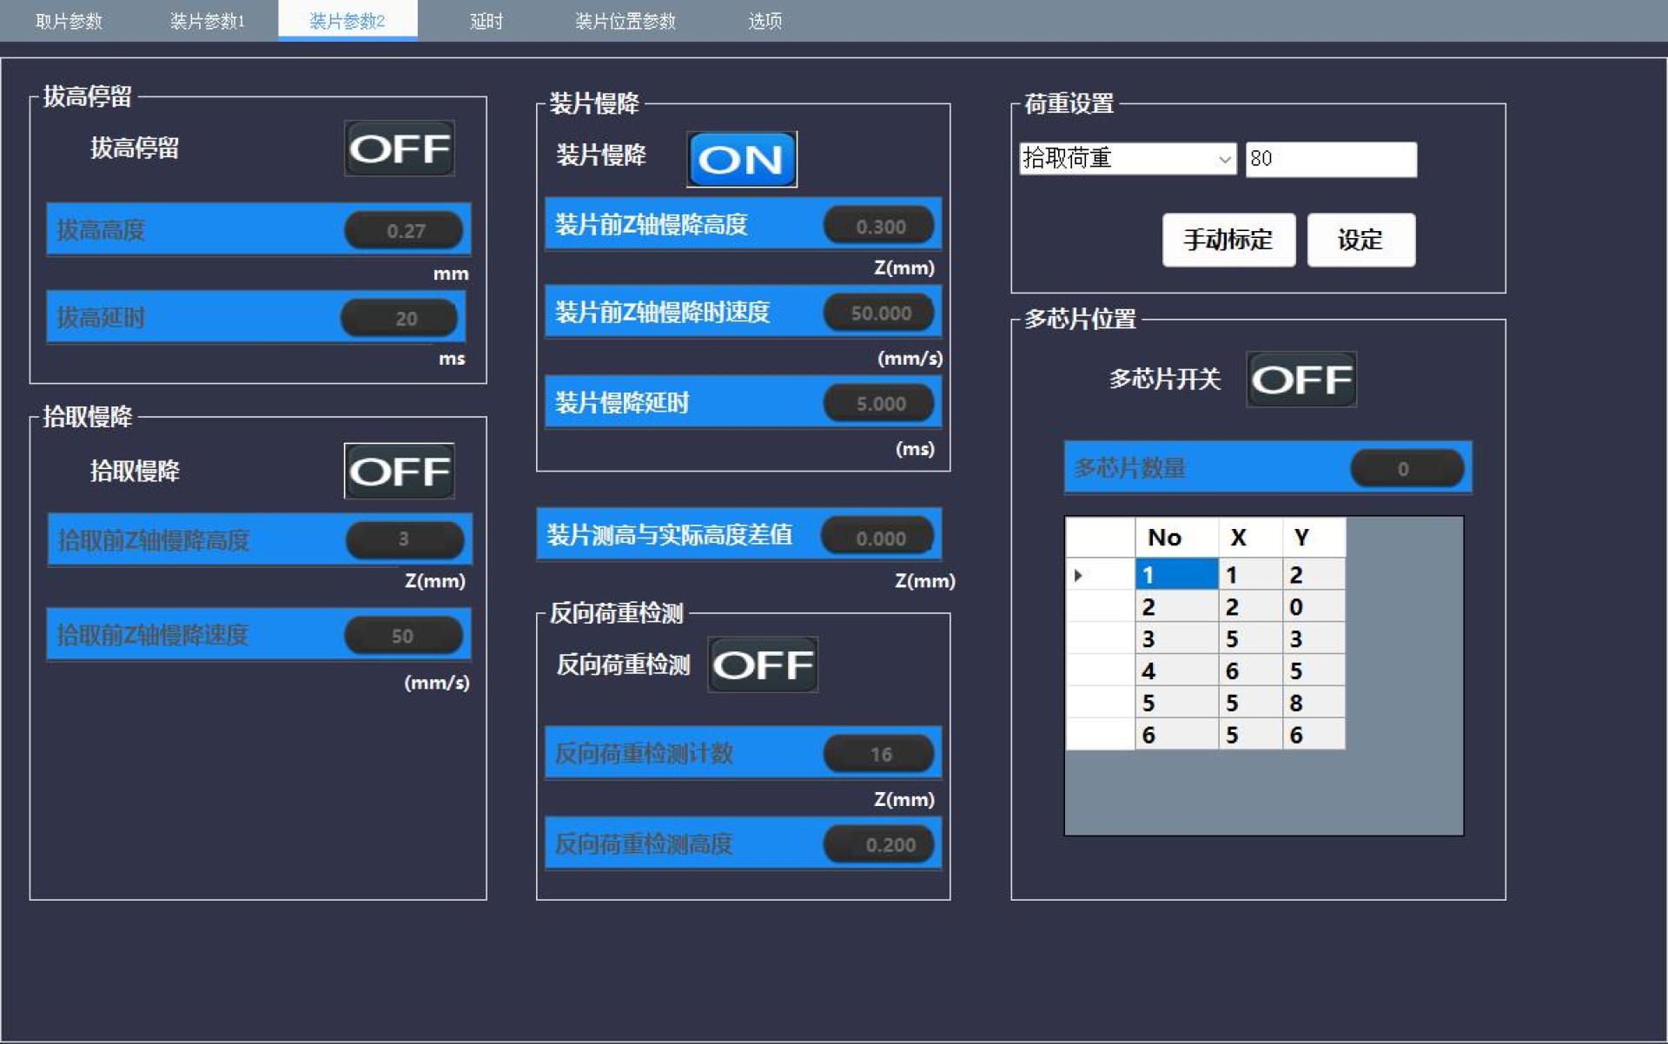The width and height of the screenshot is (1668, 1044).
Task: Switch to the 取片参数 tab
Action: 69,21
